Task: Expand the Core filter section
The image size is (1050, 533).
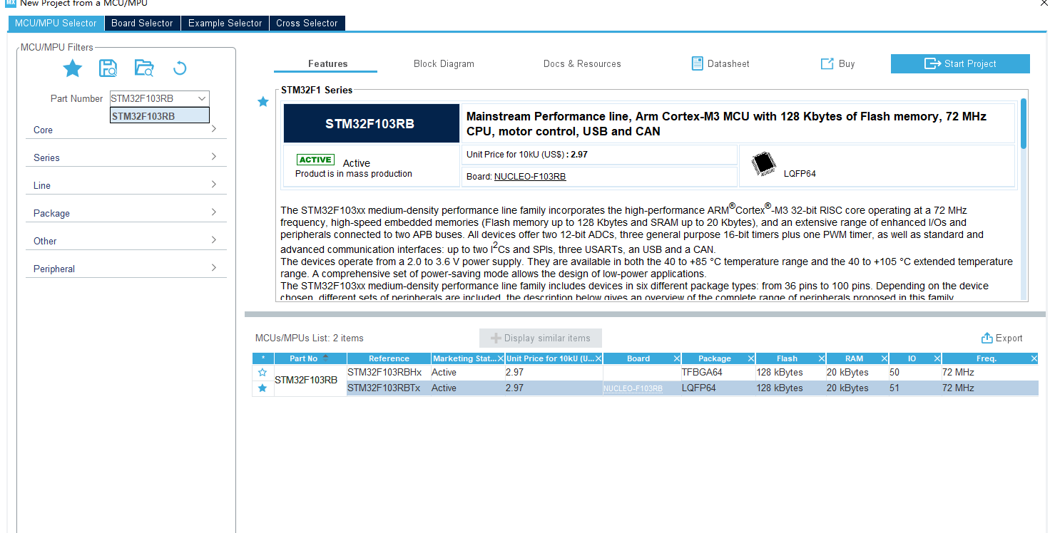Action: coord(126,130)
